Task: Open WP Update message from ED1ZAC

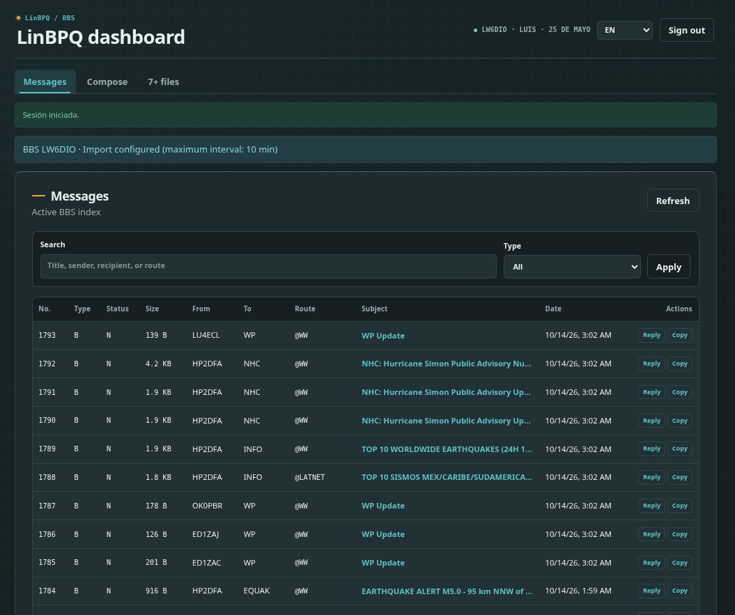Action: click(383, 563)
